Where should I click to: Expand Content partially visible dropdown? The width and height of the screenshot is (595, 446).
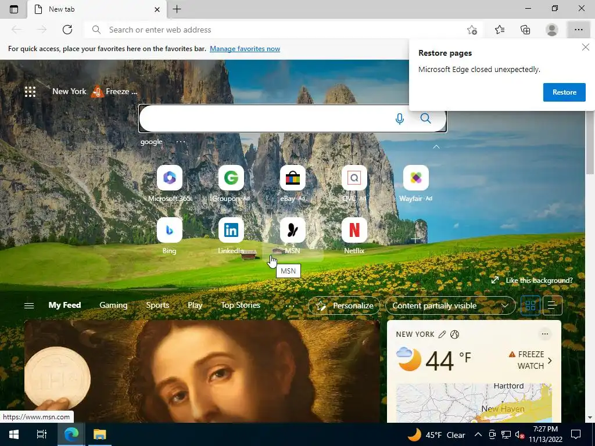pos(450,305)
